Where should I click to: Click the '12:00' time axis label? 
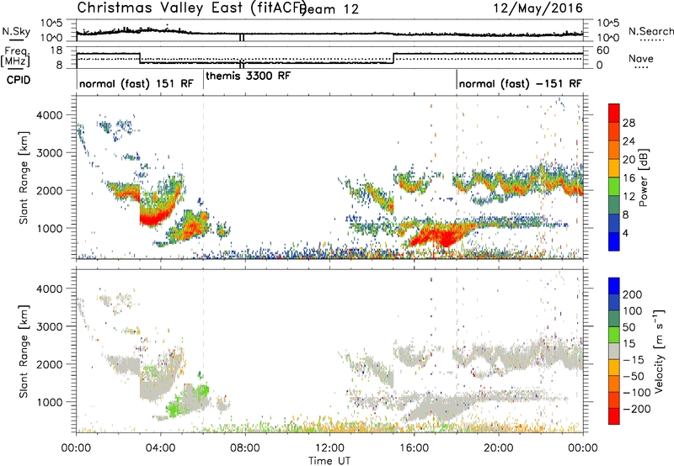(x=329, y=448)
